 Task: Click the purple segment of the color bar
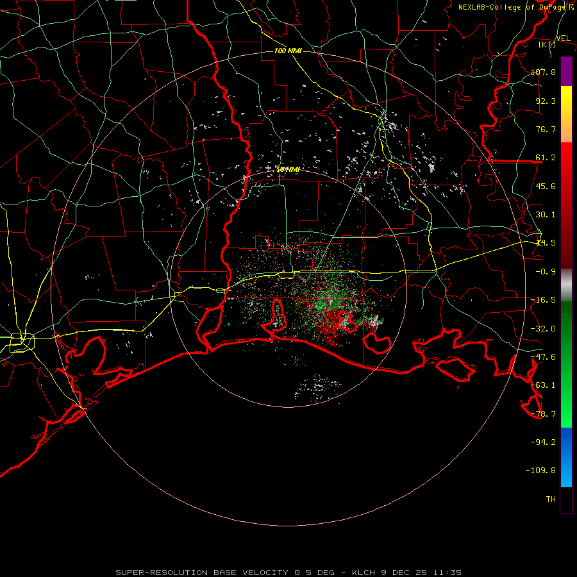[x=566, y=71]
